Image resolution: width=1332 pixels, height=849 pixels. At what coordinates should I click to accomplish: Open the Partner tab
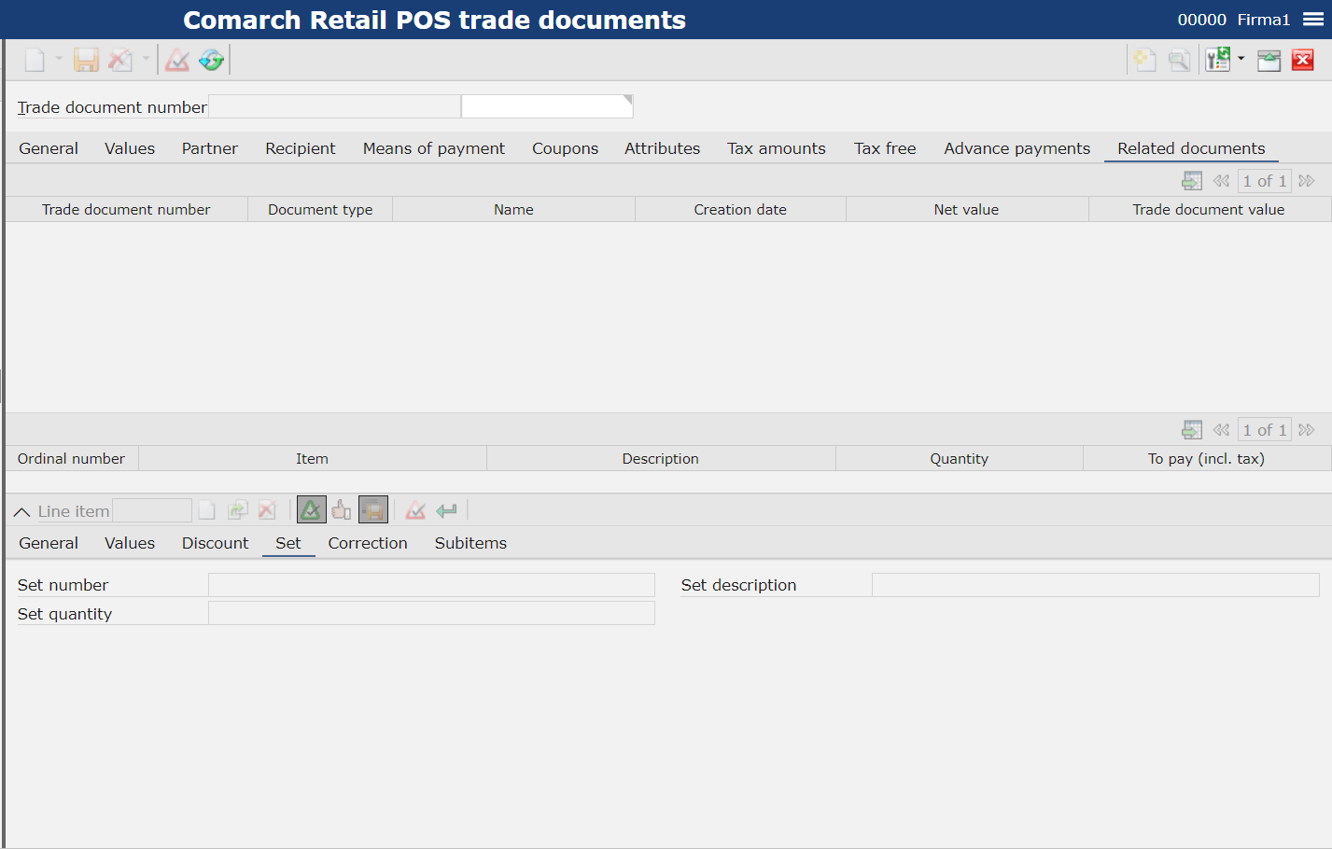pos(210,148)
